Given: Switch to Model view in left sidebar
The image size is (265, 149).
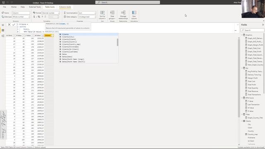Looking at the screenshot, I should (x=3, y=36).
